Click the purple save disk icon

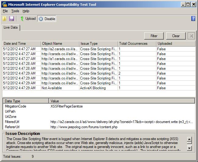point(12,19)
